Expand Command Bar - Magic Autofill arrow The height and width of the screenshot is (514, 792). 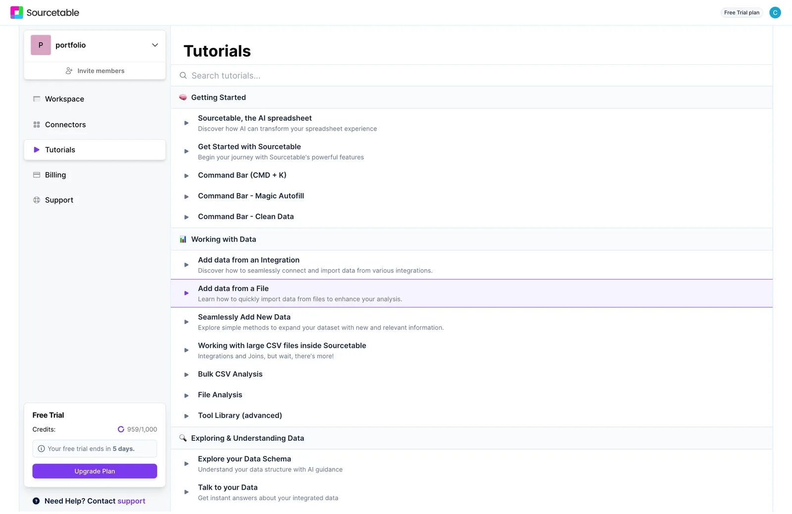(187, 196)
